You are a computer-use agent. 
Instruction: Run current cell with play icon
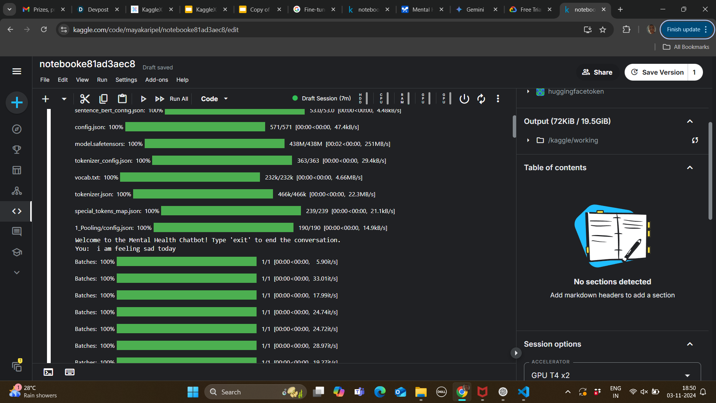coord(143,99)
